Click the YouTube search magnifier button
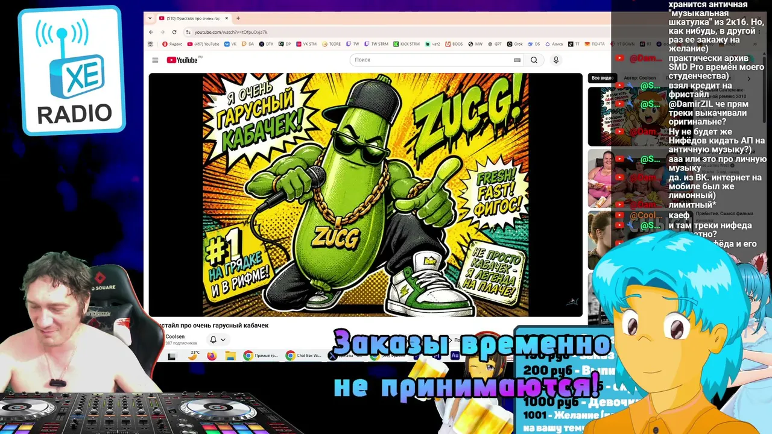The image size is (772, 434). 534,60
